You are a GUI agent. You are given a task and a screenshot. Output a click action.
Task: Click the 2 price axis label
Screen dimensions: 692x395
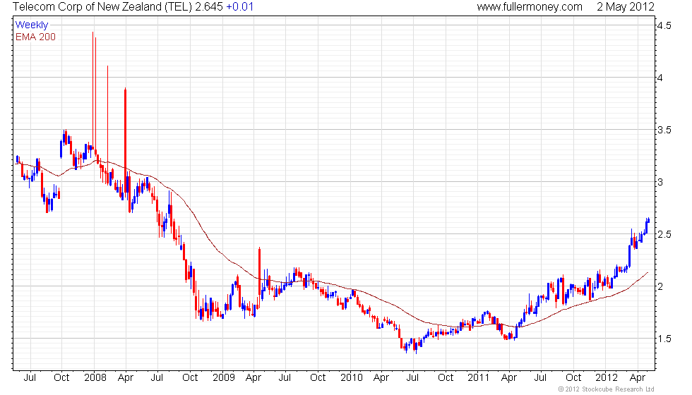tap(660, 286)
